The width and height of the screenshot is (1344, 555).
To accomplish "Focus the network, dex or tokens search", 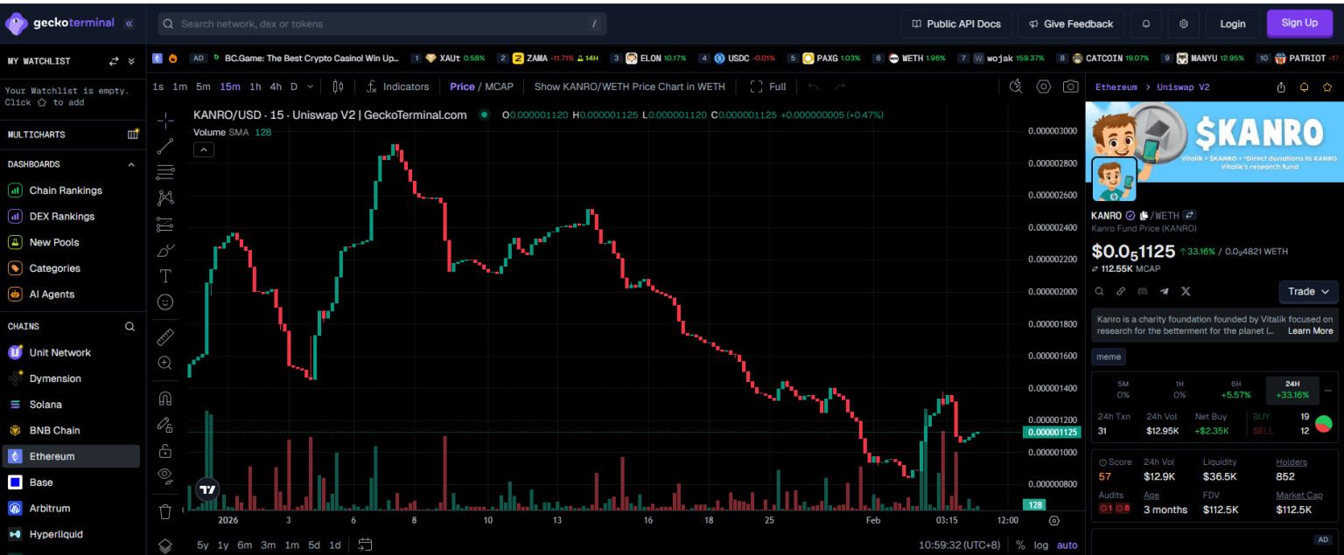I will pyautogui.click(x=382, y=24).
